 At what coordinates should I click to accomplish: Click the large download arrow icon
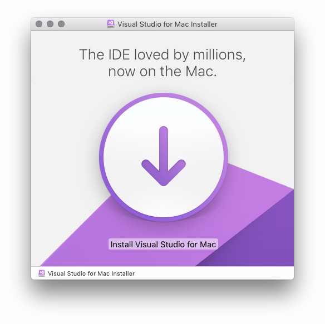coord(164,157)
